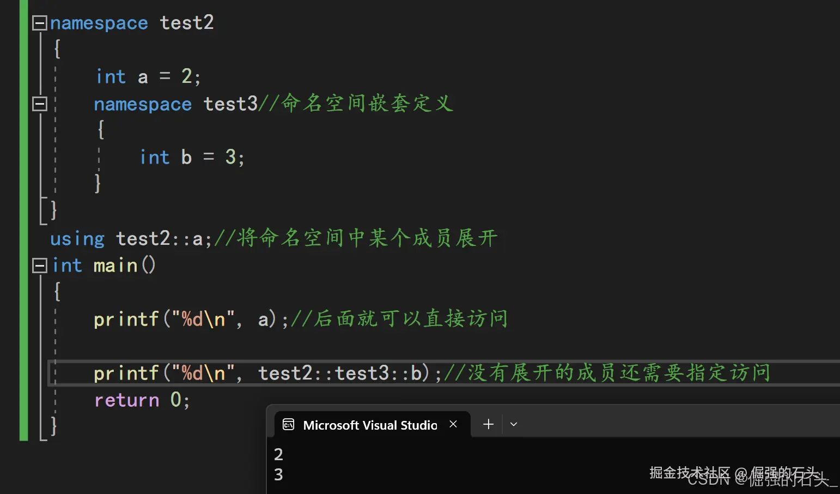This screenshot has height=494, width=840.
Task: Select the Microsoft Visual Studio console tab
Action: [369, 425]
